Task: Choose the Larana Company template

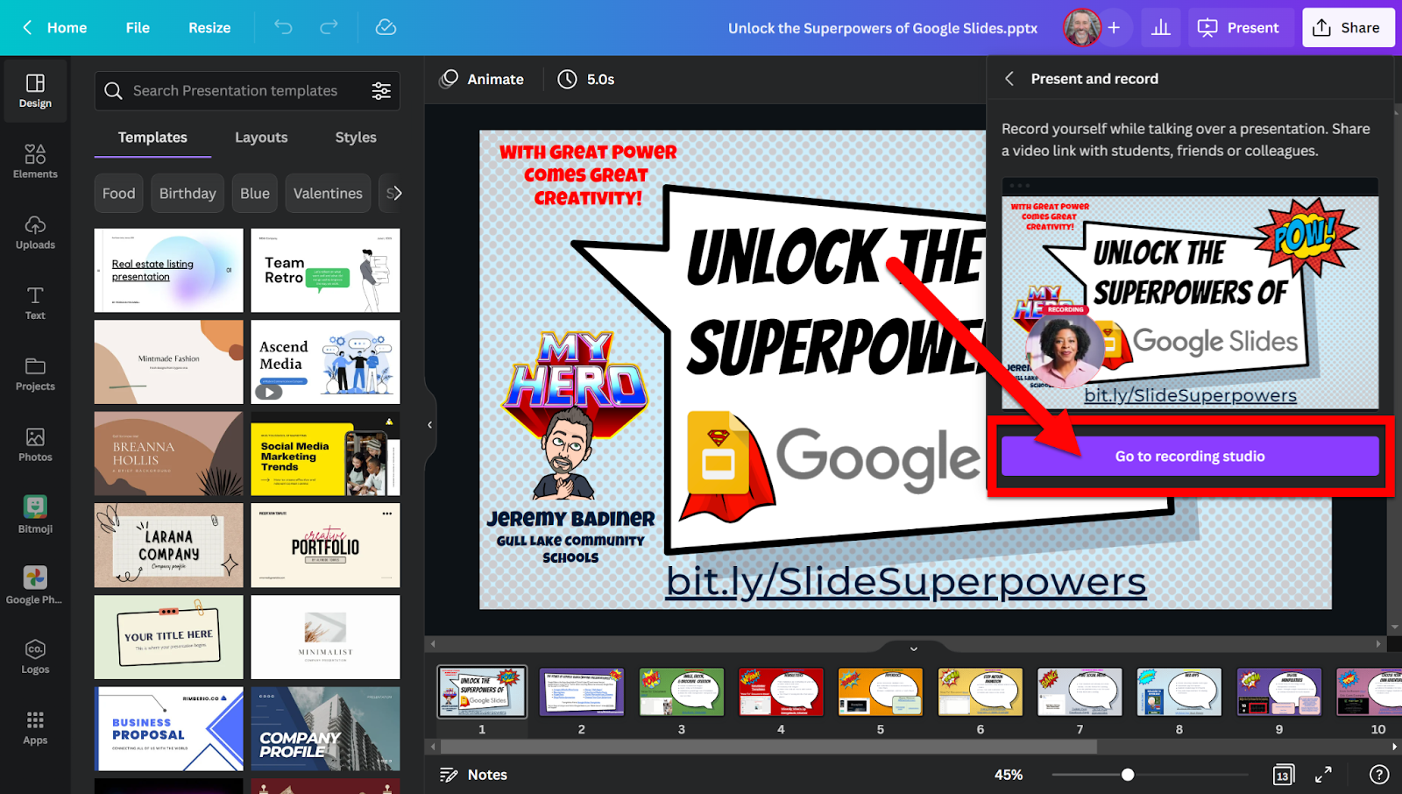Action: tap(169, 545)
